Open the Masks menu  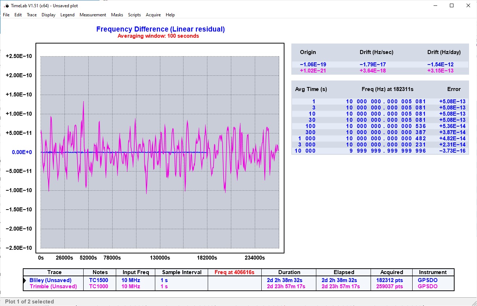(117, 15)
